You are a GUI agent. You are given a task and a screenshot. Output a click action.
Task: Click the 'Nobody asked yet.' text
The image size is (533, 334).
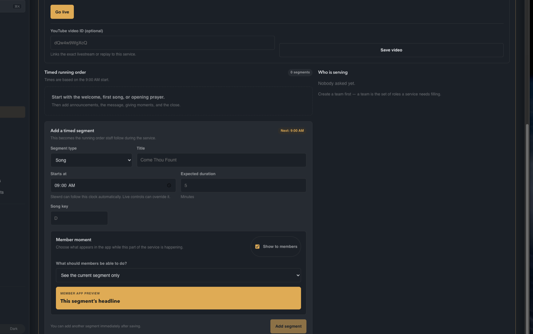pos(336,83)
